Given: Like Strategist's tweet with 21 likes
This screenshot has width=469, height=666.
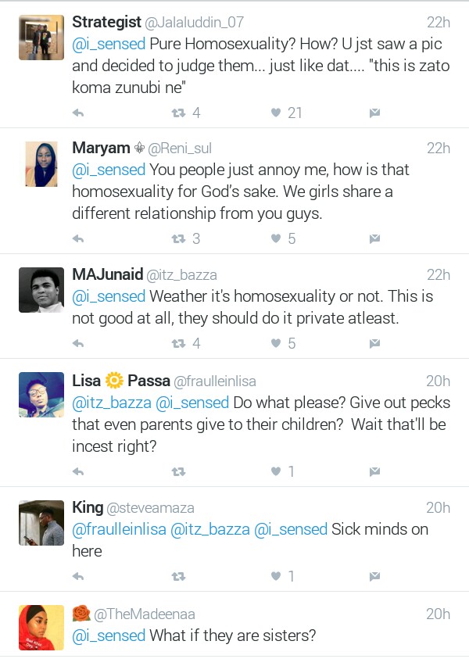Looking at the screenshot, I should [x=276, y=113].
